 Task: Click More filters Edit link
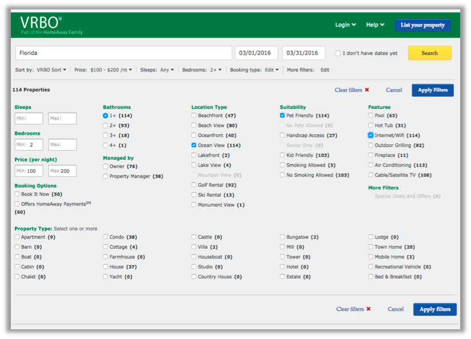[x=325, y=70]
